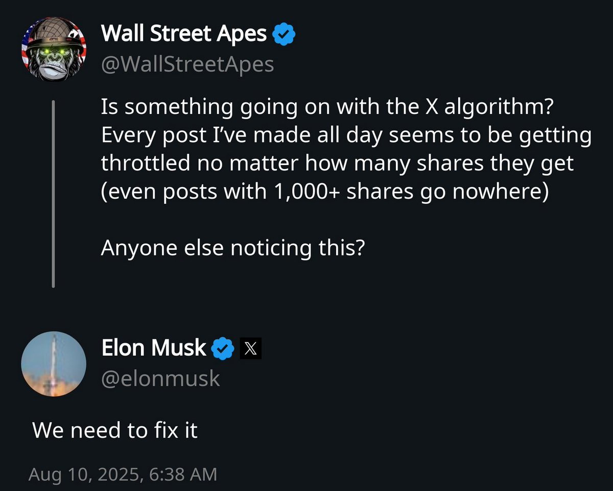Click the helmet on the gorilla avatar
This screenshot has height=491, width=613.
pyautogui.click(x=54, y=34)
